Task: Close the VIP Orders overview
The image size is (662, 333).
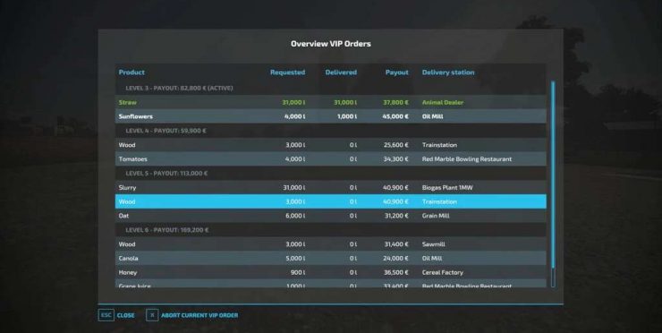Action: click(x=125, y=315)
